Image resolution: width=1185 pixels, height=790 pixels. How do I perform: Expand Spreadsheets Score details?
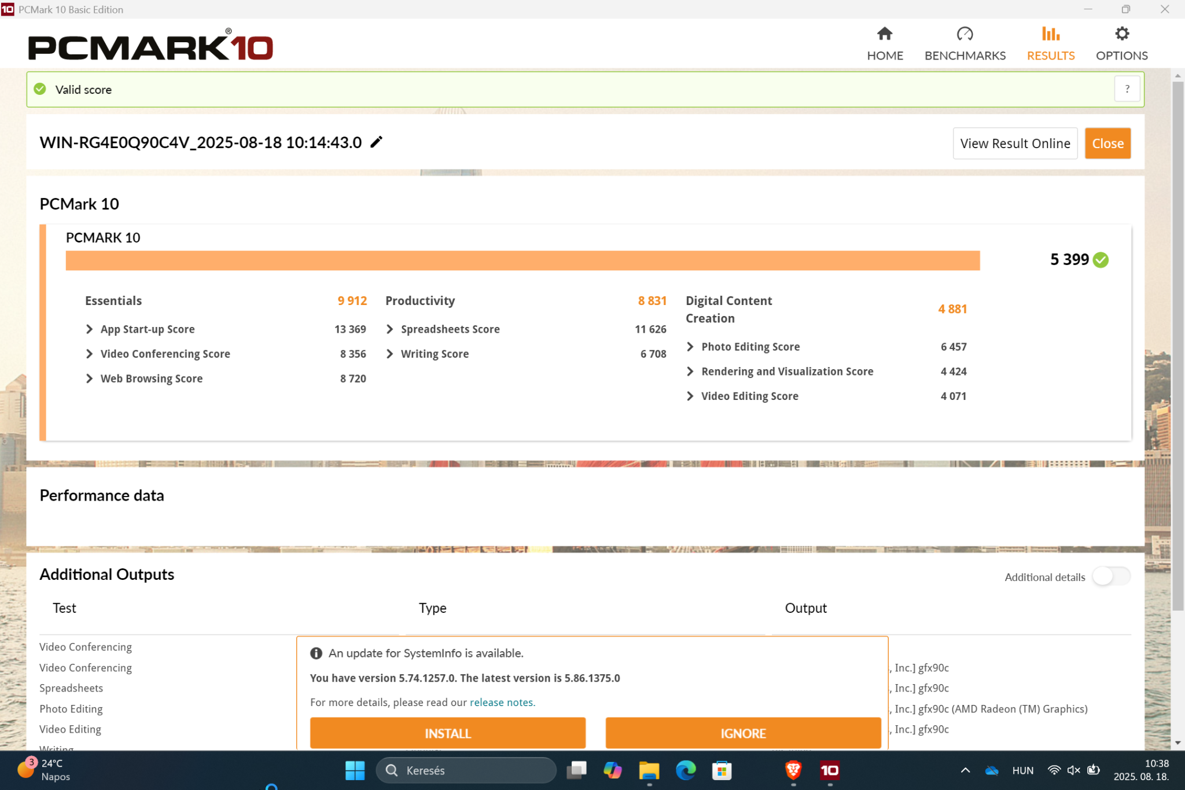point(389,329)
